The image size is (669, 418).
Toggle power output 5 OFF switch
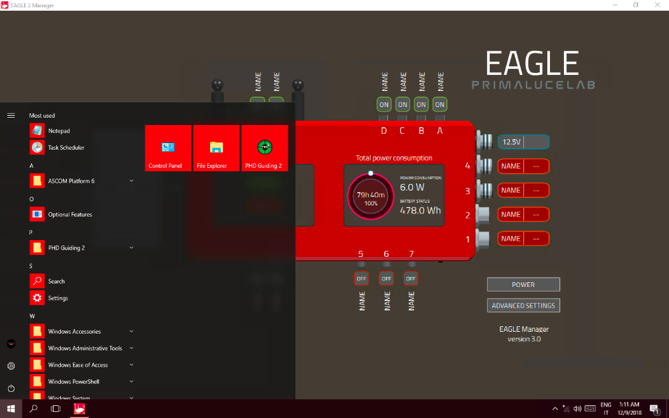361,278
